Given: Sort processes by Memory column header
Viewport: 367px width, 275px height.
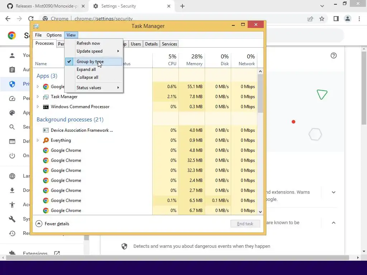Looking at the screenshot, I should click(x=192, y=60).
